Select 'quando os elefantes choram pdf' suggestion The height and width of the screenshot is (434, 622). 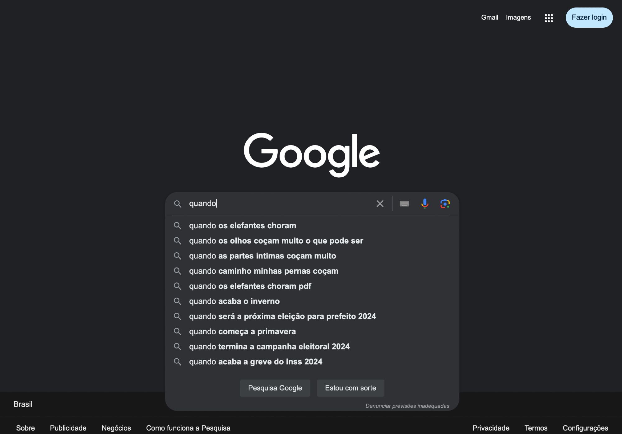pyautogui.click(x=312, y=286)
